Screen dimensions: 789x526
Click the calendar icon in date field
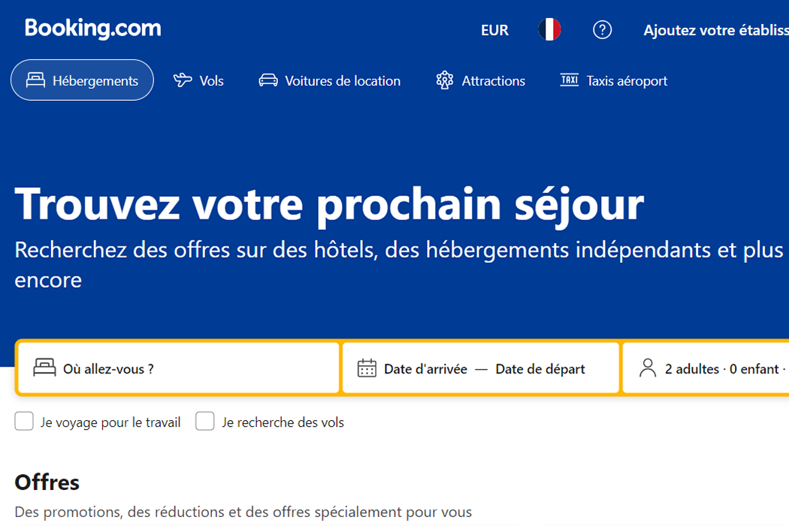click(367, 368)
